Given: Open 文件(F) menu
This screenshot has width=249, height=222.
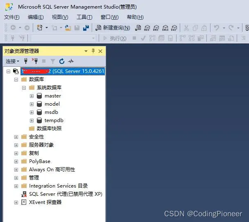Looking at the screenshot, I should pos(12,17).
